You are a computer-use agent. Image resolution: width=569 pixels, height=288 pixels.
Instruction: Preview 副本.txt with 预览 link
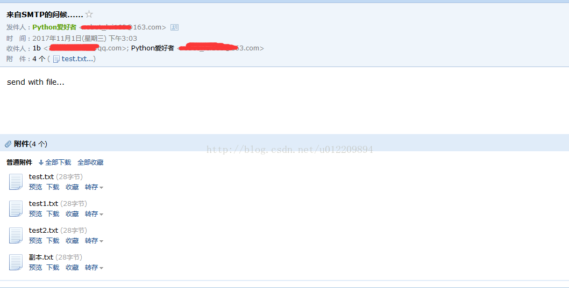pos(35,268)
